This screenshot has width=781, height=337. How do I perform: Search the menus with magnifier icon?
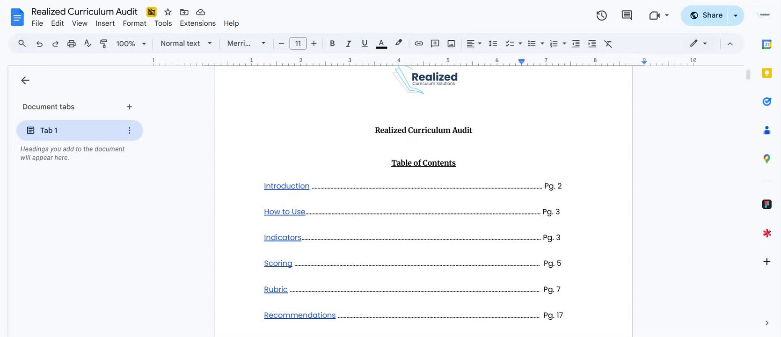coord(22,44)
